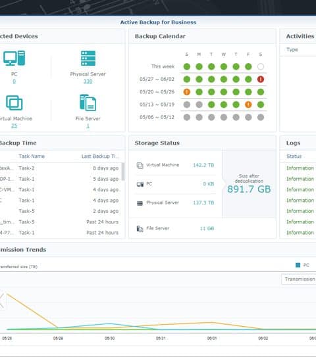Open the Virtual Machine count link 25

tap(14, 126)
